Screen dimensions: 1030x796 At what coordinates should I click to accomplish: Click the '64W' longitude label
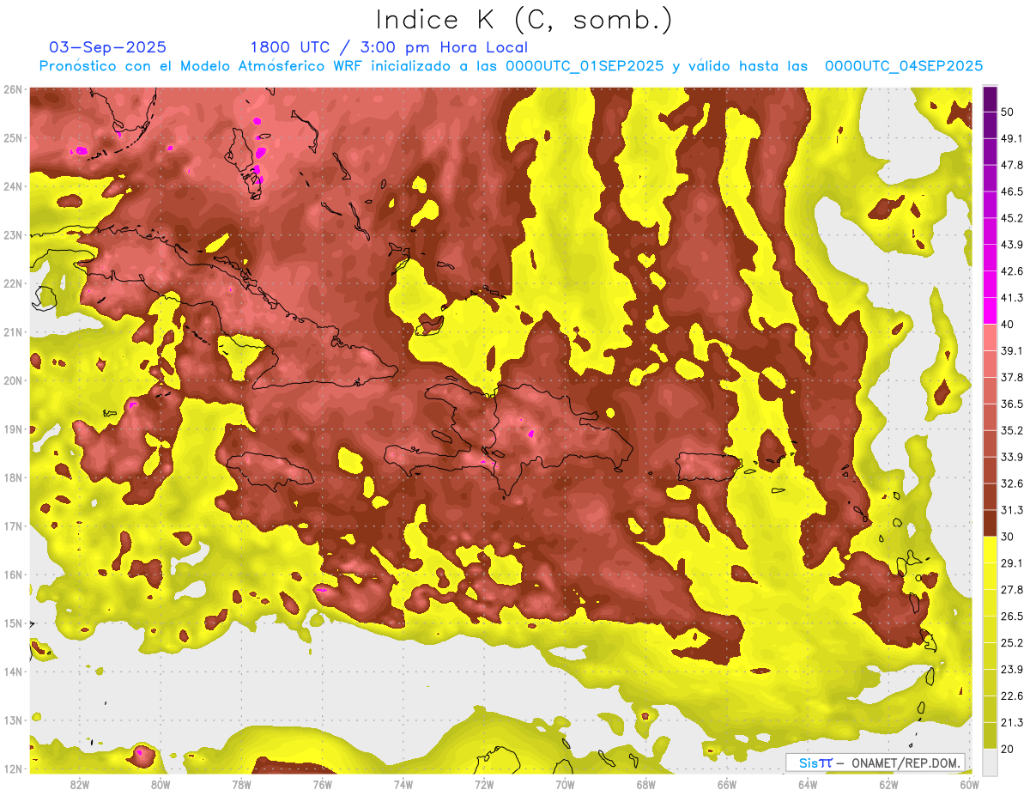808,784
